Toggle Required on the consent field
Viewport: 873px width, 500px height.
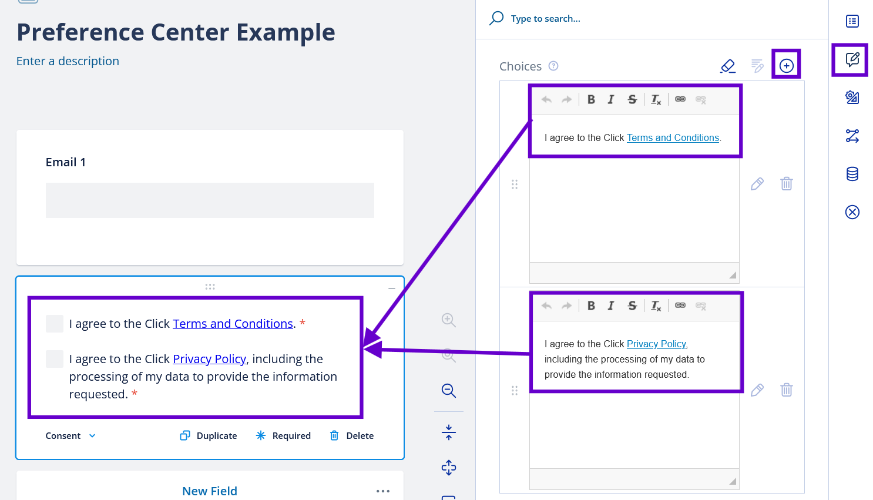click(x=283, y=436)
